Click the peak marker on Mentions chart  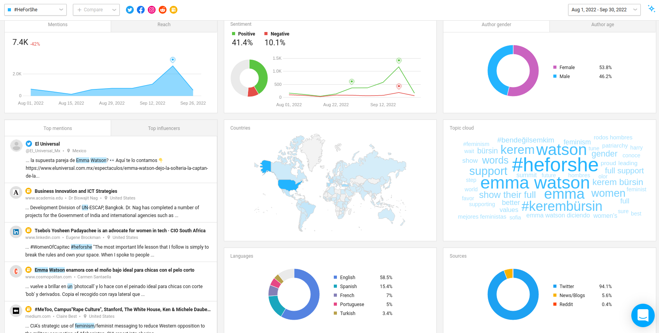[x=173, y=60]
